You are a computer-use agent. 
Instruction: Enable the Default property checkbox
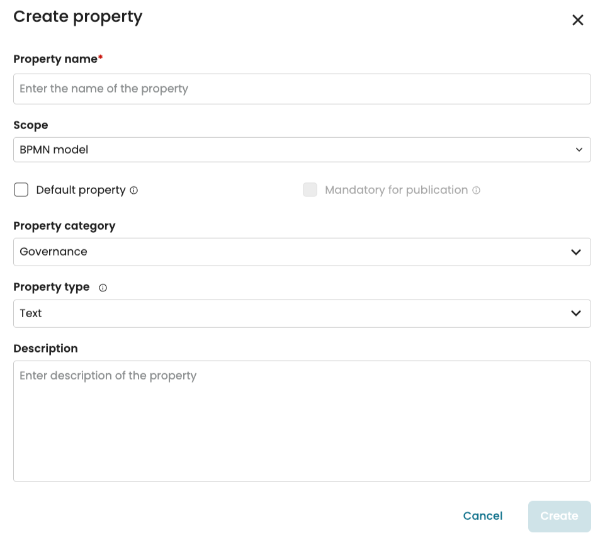(x=21, y=190)
